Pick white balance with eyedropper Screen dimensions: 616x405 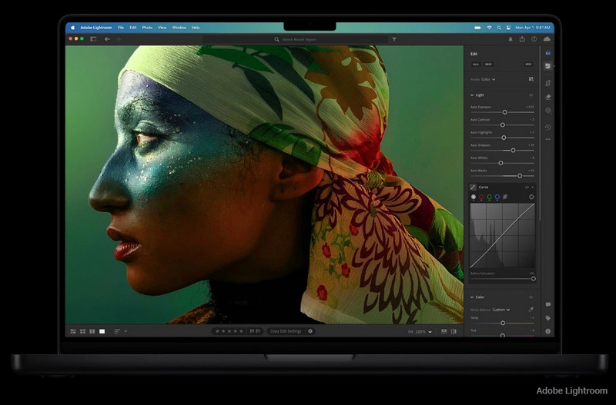coord(531,309)
